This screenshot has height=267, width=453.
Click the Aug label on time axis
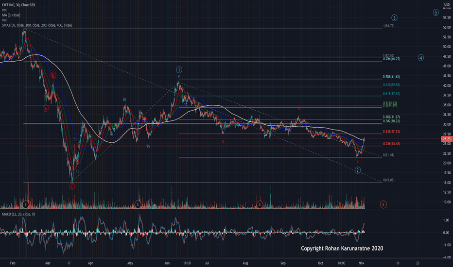[x=245, y=263]
